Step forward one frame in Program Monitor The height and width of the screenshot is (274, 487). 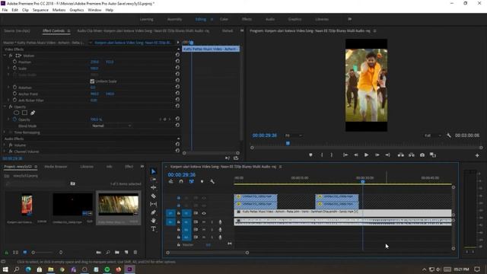(x=377, y=155)
